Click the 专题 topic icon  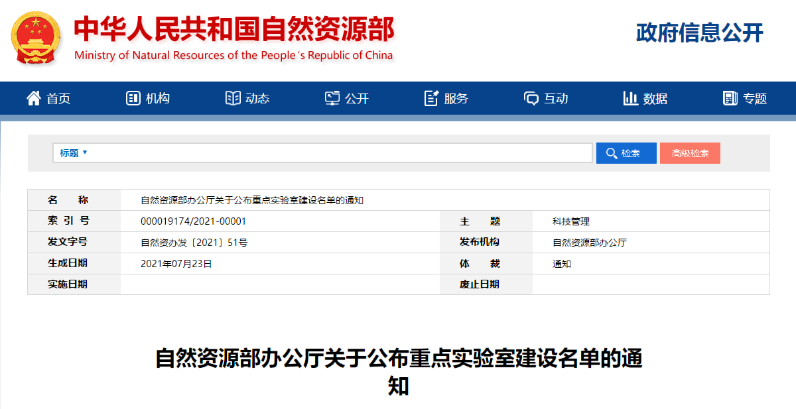coord(730,98)
